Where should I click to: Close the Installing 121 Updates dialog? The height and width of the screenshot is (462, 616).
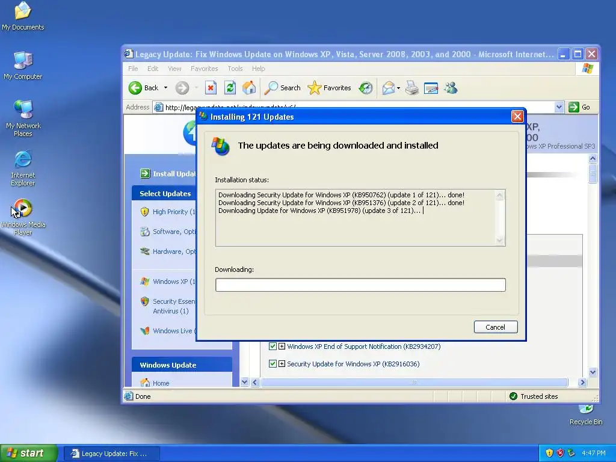(517, 117)
